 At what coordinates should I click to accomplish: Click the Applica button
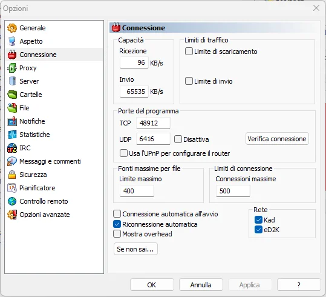[250, 285]
